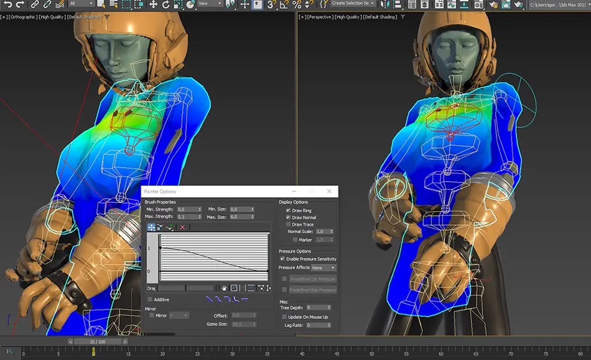The width and height of the screenshot is (591, 360).
Task: Open the View reference coordinate dropdown
Action: pyautogui.click(x=210, y=3)
